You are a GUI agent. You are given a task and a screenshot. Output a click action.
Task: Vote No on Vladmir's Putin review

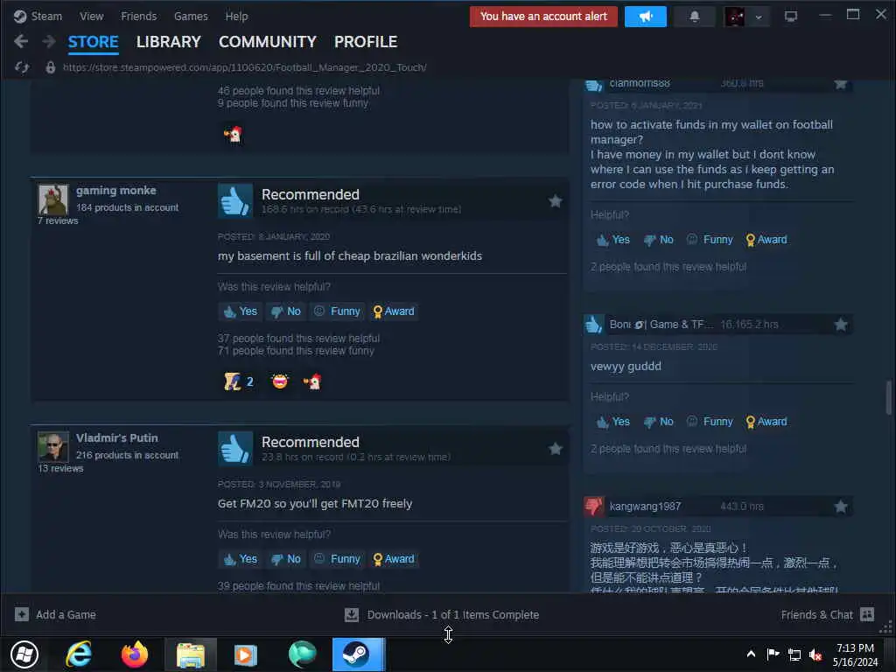(286, 559)
